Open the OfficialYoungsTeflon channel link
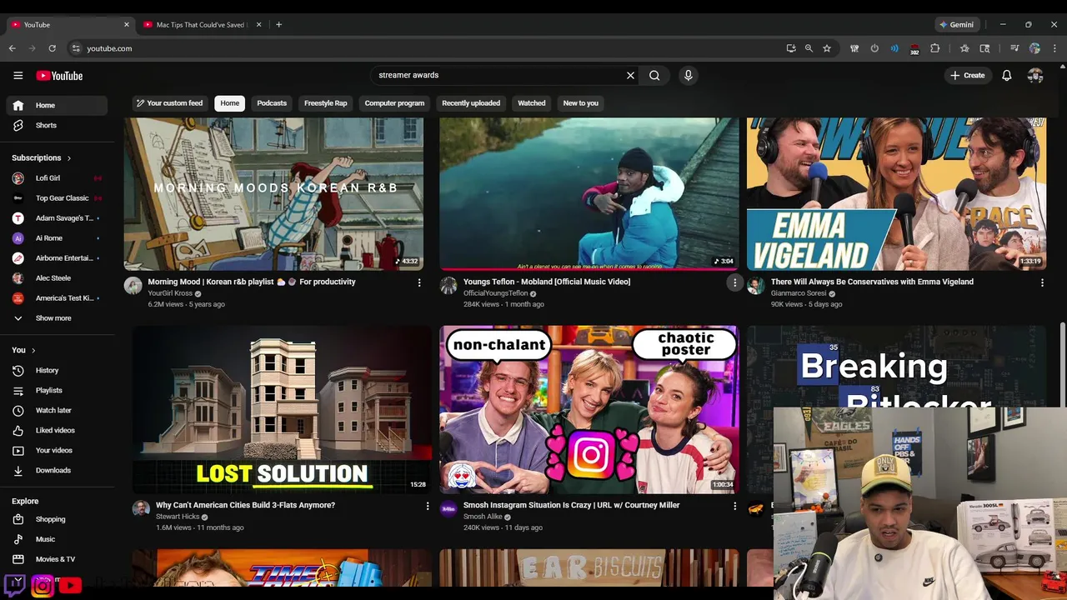Image resolution: width=1067 pixels, height=600 pixels. click(495, 293)
